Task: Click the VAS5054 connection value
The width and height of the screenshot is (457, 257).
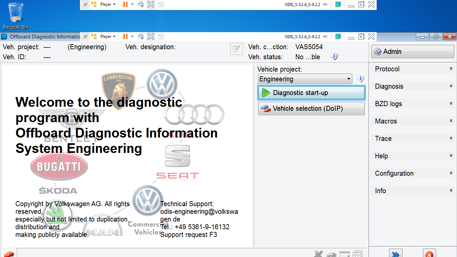Action: click(309, 47)
